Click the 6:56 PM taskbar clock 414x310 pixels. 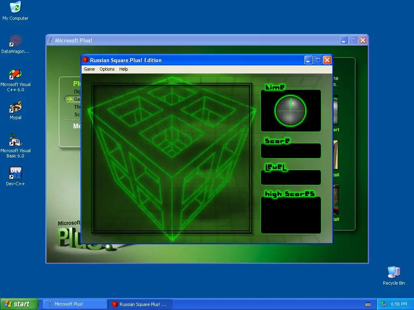[x=399, y=304]
